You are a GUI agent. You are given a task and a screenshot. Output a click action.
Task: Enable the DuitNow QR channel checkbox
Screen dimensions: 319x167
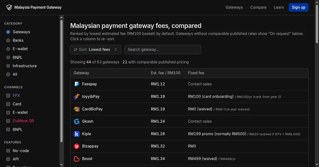tap(8, 121)
